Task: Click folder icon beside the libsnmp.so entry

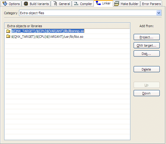Action: [8, 31]
